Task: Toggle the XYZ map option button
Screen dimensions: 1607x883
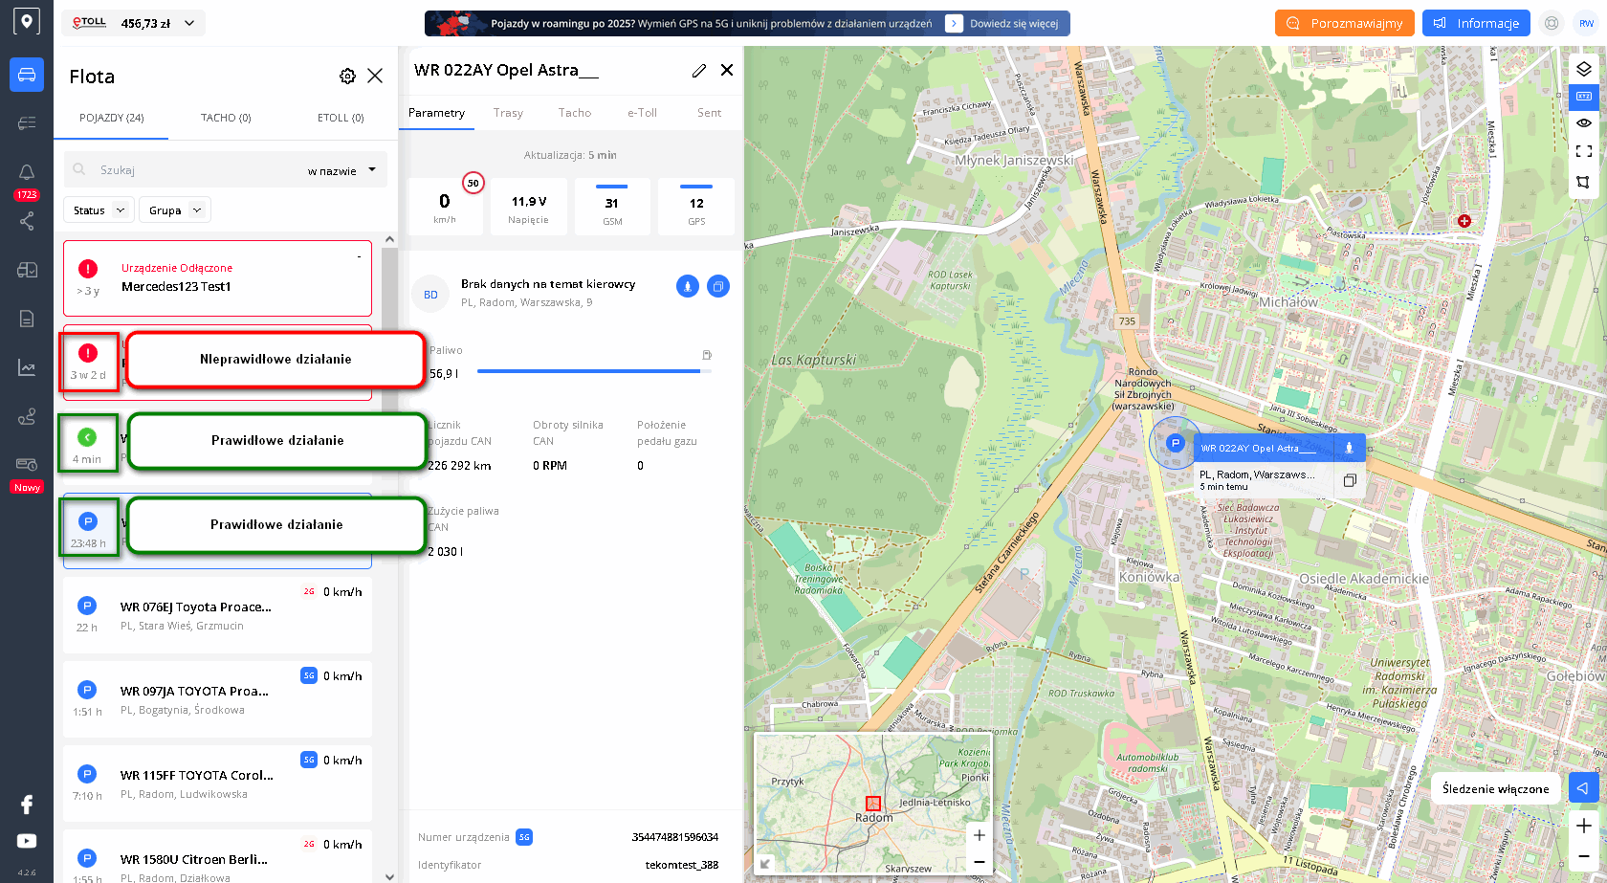Action: click(1583, 96)
